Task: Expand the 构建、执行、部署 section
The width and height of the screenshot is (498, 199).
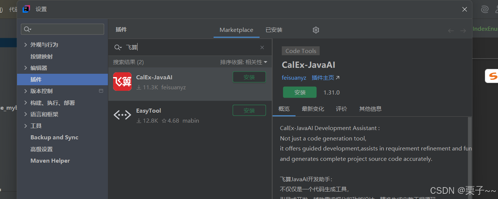Action: click(26, 103)
